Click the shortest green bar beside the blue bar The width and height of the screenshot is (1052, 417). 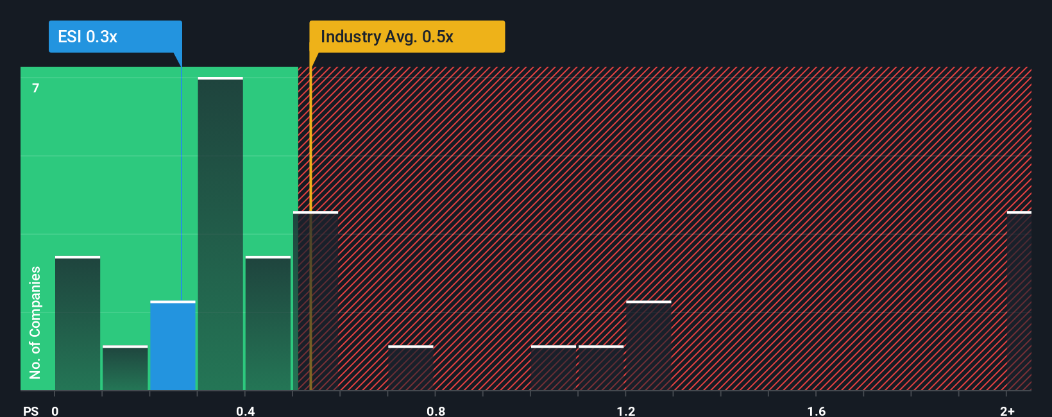tap(125, 368)
